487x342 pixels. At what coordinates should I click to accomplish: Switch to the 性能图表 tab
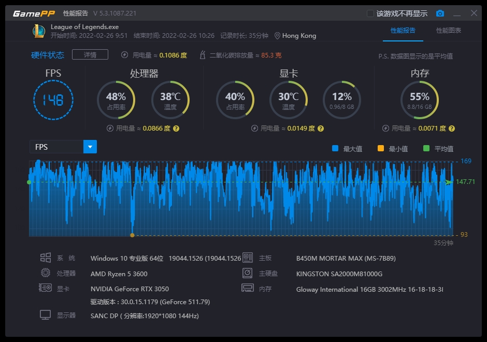click(449, 31)
